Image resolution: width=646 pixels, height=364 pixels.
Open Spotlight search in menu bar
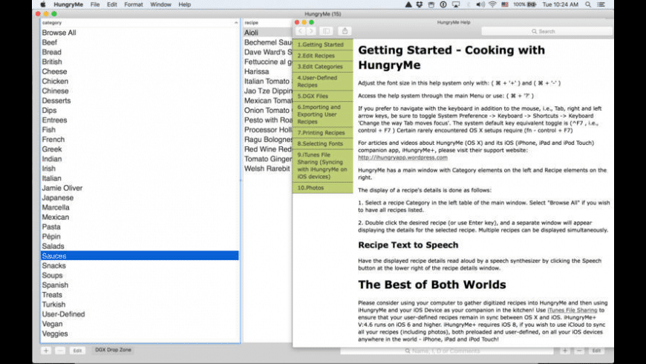click(588, 4)
